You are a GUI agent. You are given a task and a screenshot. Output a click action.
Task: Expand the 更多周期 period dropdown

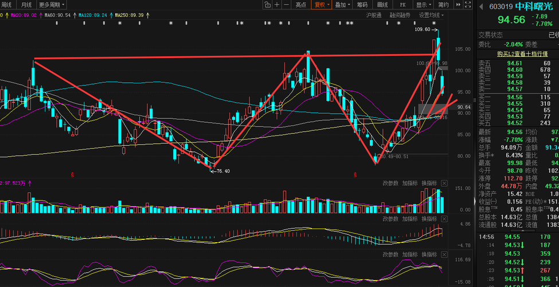point(52,5)
